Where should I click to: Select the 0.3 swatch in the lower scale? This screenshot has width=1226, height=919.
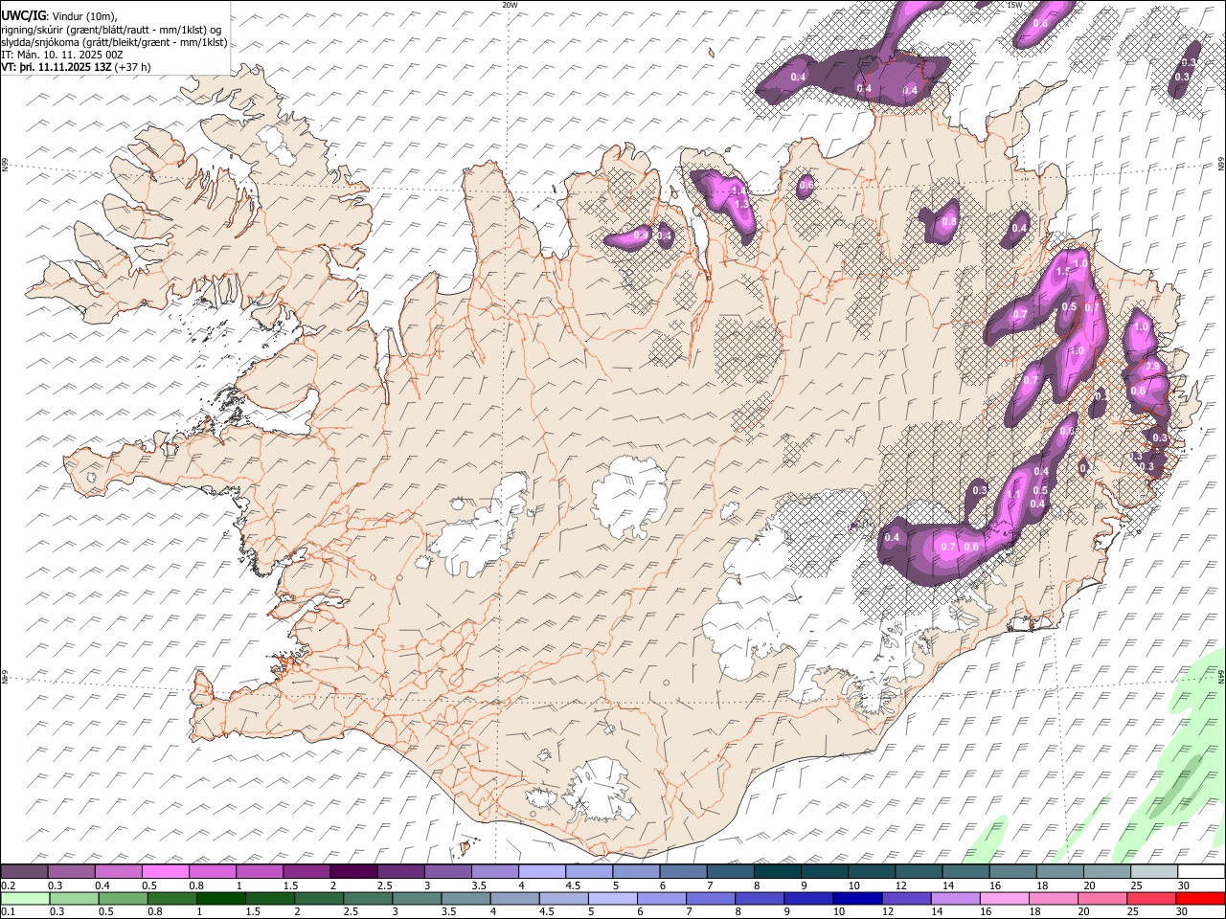pyautogui.click(x=73, y=898)
